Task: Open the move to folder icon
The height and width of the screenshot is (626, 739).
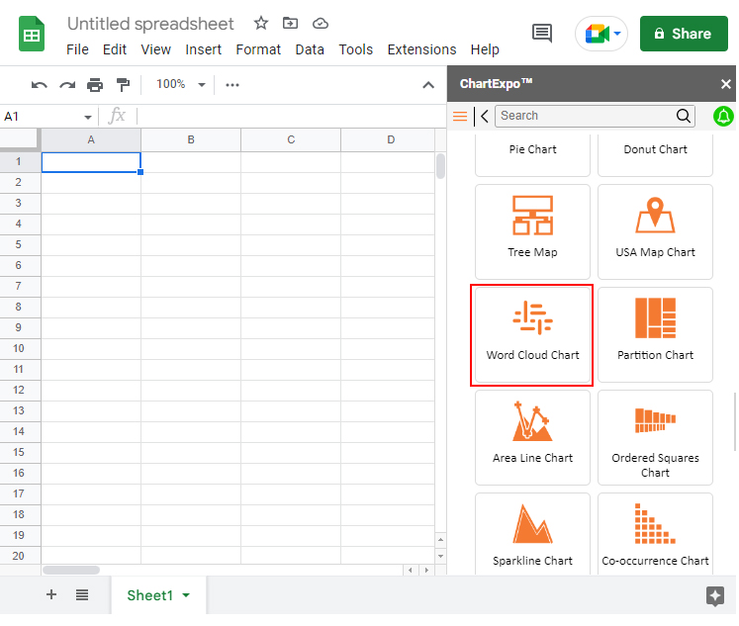Action: 290,23
